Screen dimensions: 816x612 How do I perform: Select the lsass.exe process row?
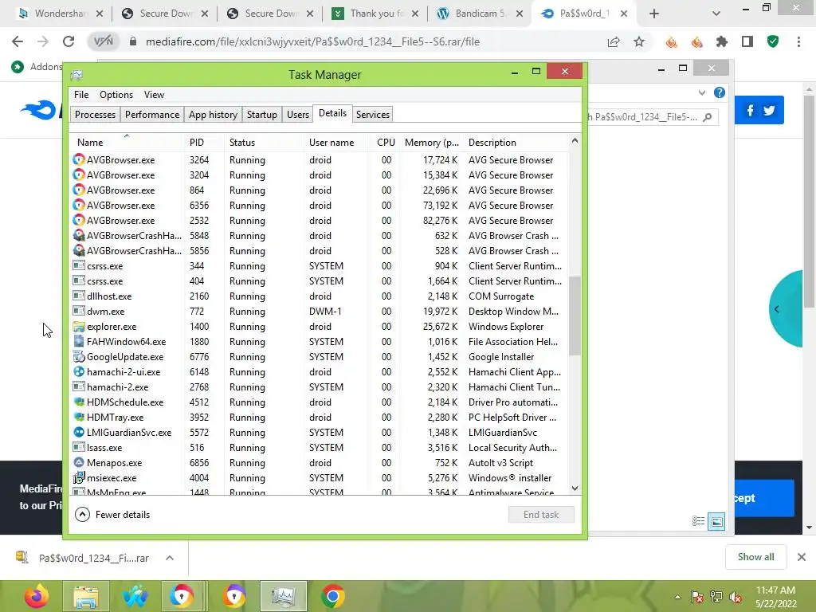click(320, 448)
